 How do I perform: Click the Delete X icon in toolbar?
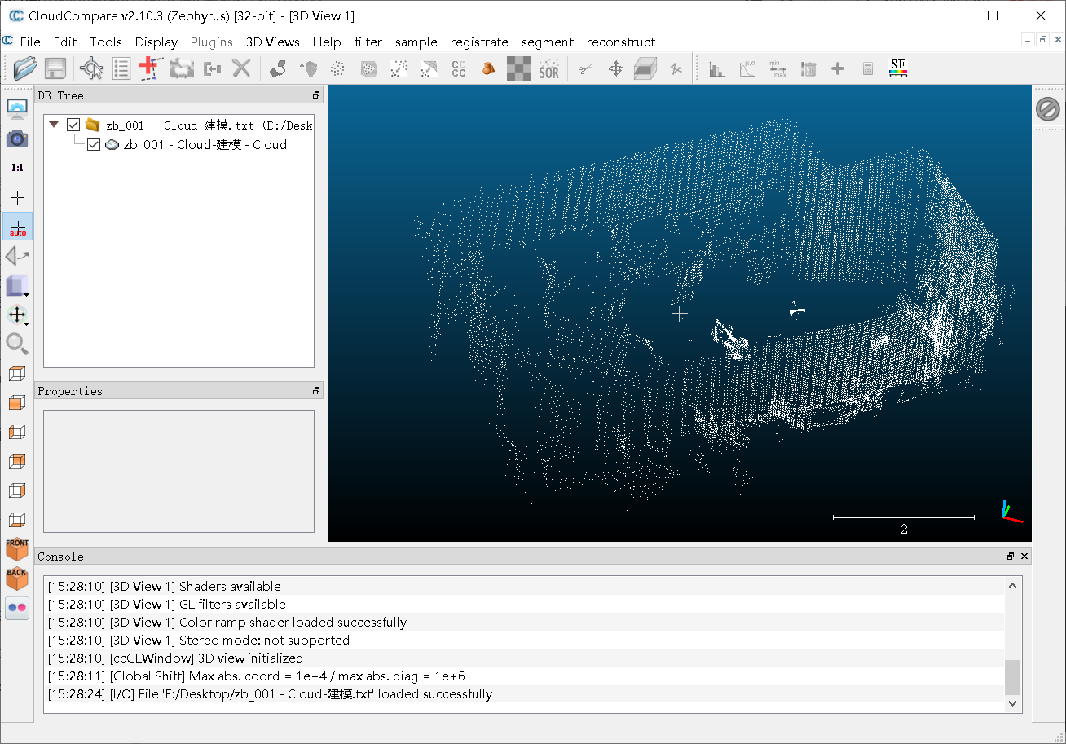tap(241, 68)
